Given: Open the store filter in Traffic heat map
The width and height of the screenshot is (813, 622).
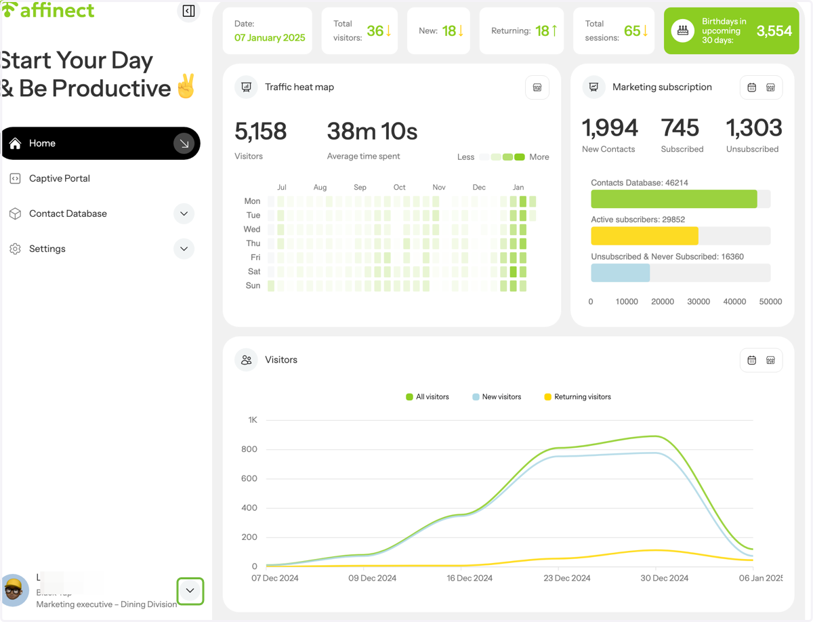Looking at the screenshot, I should click(537, 87).
